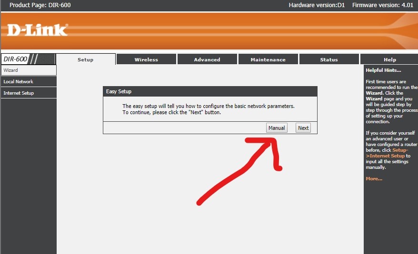Click the Helpful Hints... heading
This screenshot has width=418, height=254.
coord(383,70)
